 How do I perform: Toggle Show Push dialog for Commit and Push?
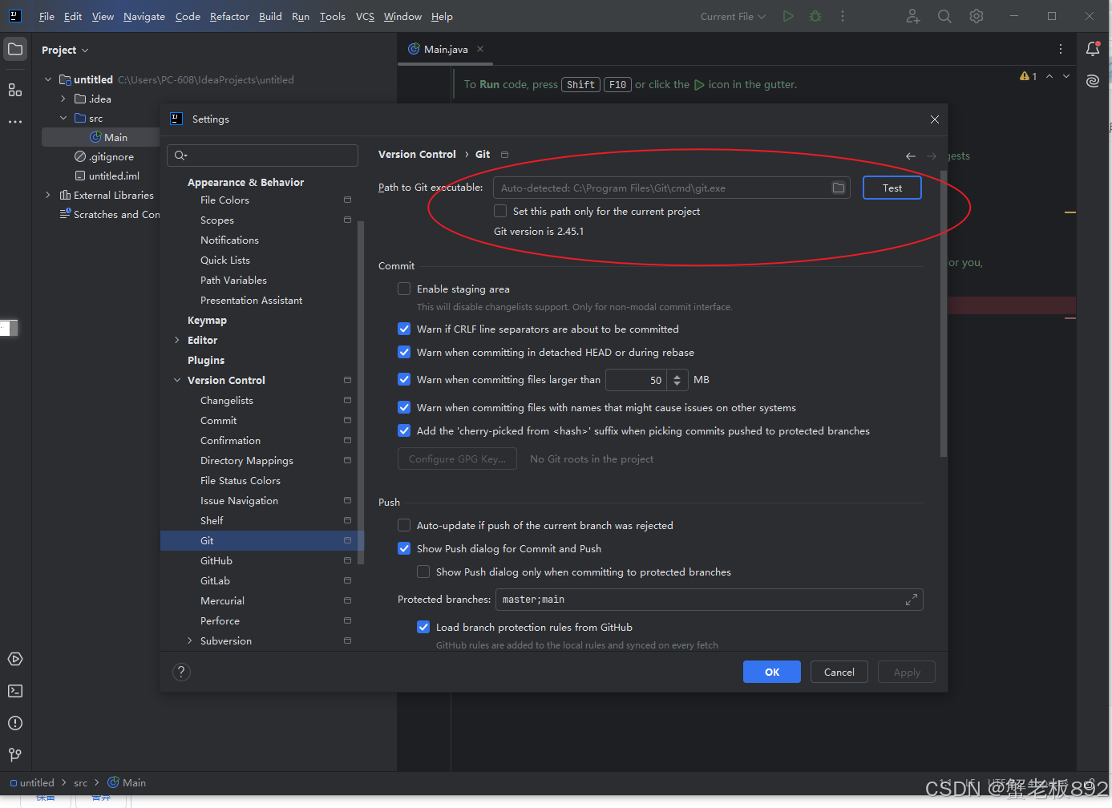(x=404, y=548)
